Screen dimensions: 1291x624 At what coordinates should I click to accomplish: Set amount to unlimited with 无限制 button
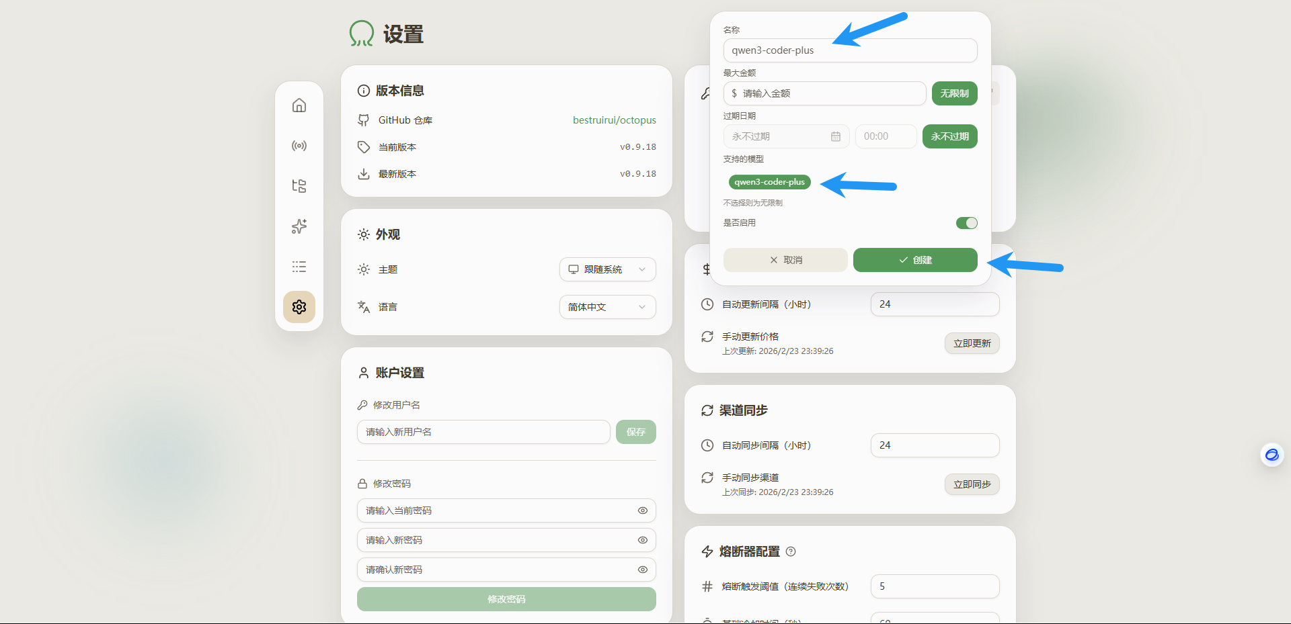point(954,93)
